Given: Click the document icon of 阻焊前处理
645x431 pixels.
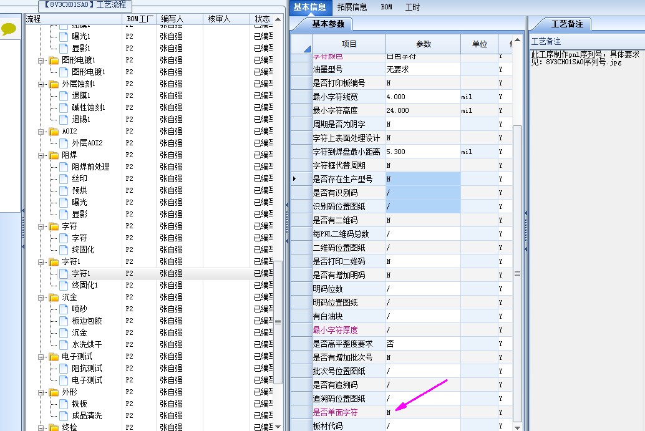Looking at the screenshot, I should coord(64,167).
